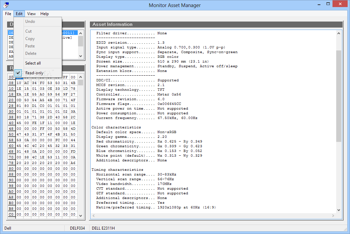
Task: Click horizontal scroll right arrow in Asset Information
Action: tap(333, 216)
